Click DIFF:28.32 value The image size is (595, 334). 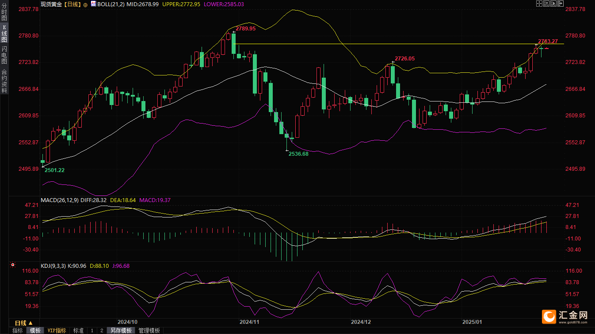[94, 200]
